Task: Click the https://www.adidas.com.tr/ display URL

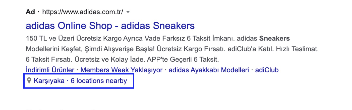Action: tap(83, 12)
